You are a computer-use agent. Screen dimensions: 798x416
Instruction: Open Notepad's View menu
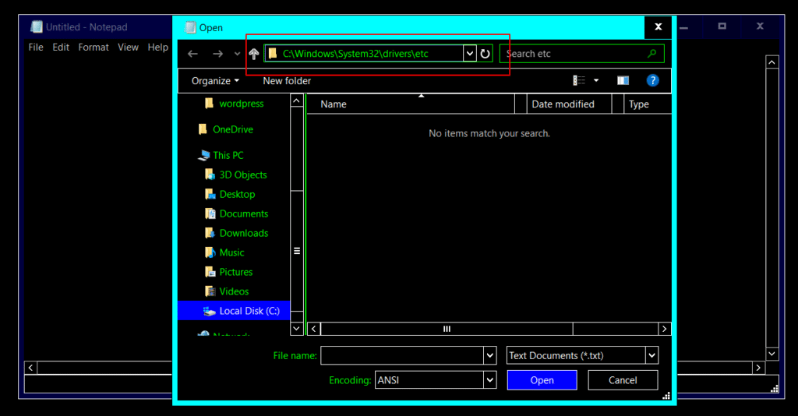point(128,48)
